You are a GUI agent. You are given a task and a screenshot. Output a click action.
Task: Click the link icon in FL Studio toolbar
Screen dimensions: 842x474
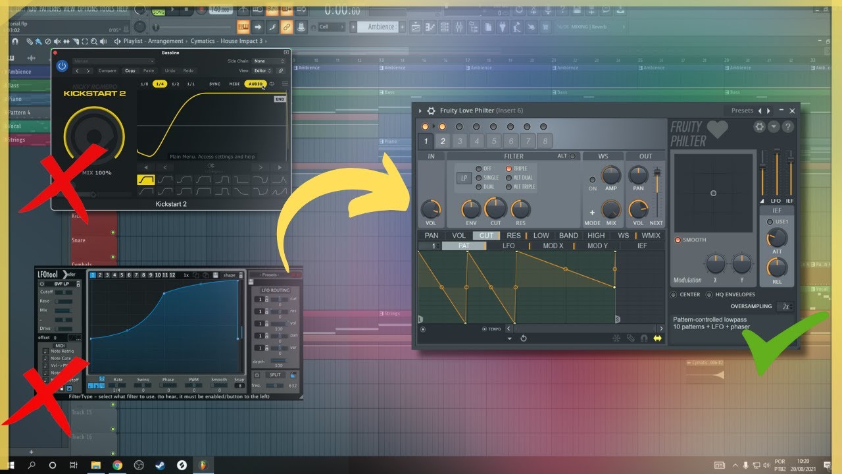[287, 27]
